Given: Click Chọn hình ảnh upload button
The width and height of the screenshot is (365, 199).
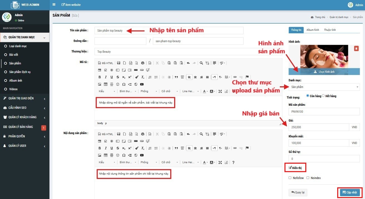Looking at the screenshot, I should [x=324, y=72].
